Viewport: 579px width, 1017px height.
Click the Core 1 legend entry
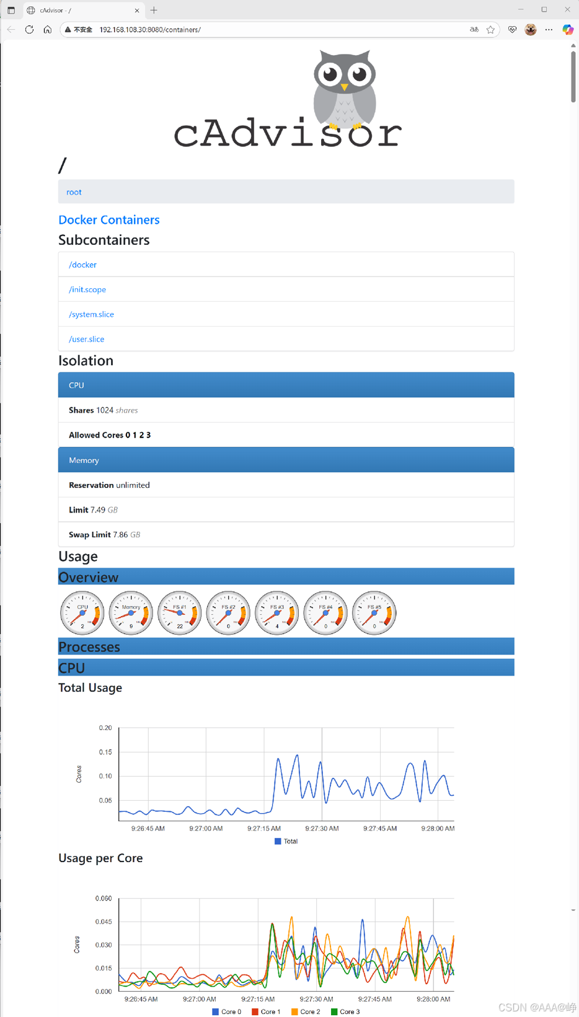[x=266, y=1011]
